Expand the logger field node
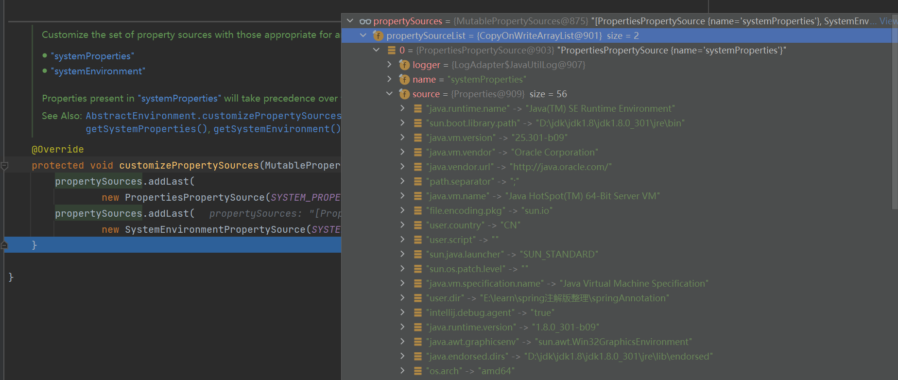Screen dimensions: 898x380 click(x=389, y=65)
